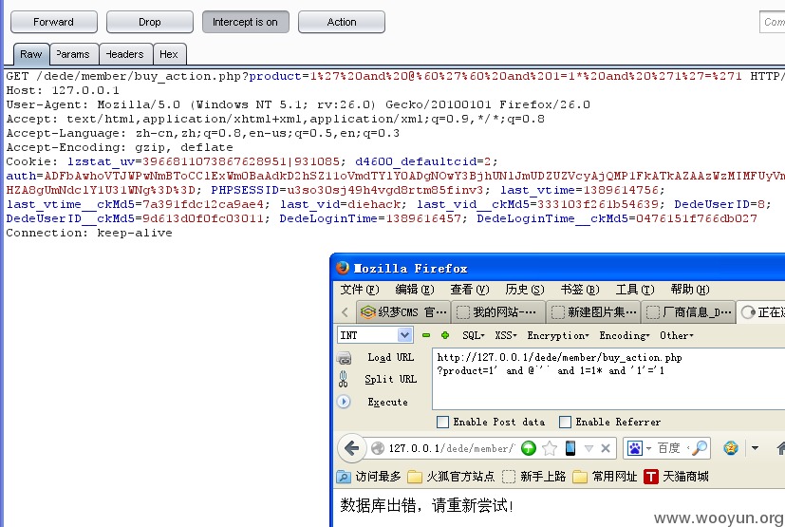Click the HackBar URL text area

pos(608,379)
